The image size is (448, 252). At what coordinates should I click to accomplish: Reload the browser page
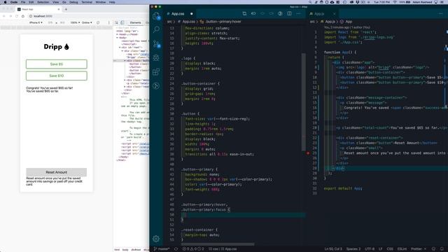(17, 16)
